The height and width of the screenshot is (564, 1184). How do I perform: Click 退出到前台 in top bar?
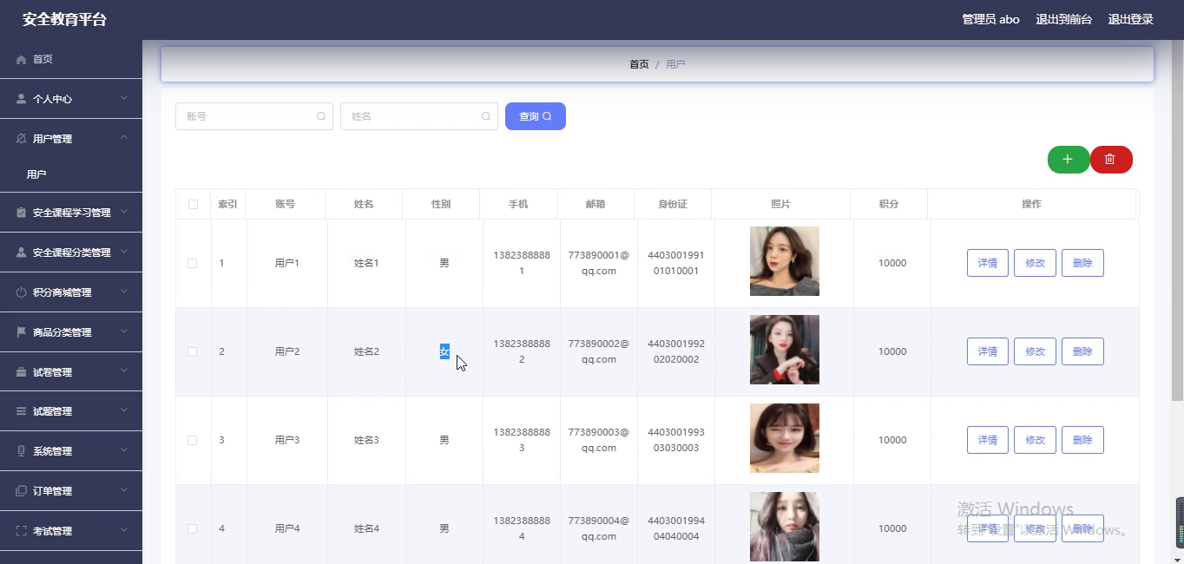(x=1064, y=19)
